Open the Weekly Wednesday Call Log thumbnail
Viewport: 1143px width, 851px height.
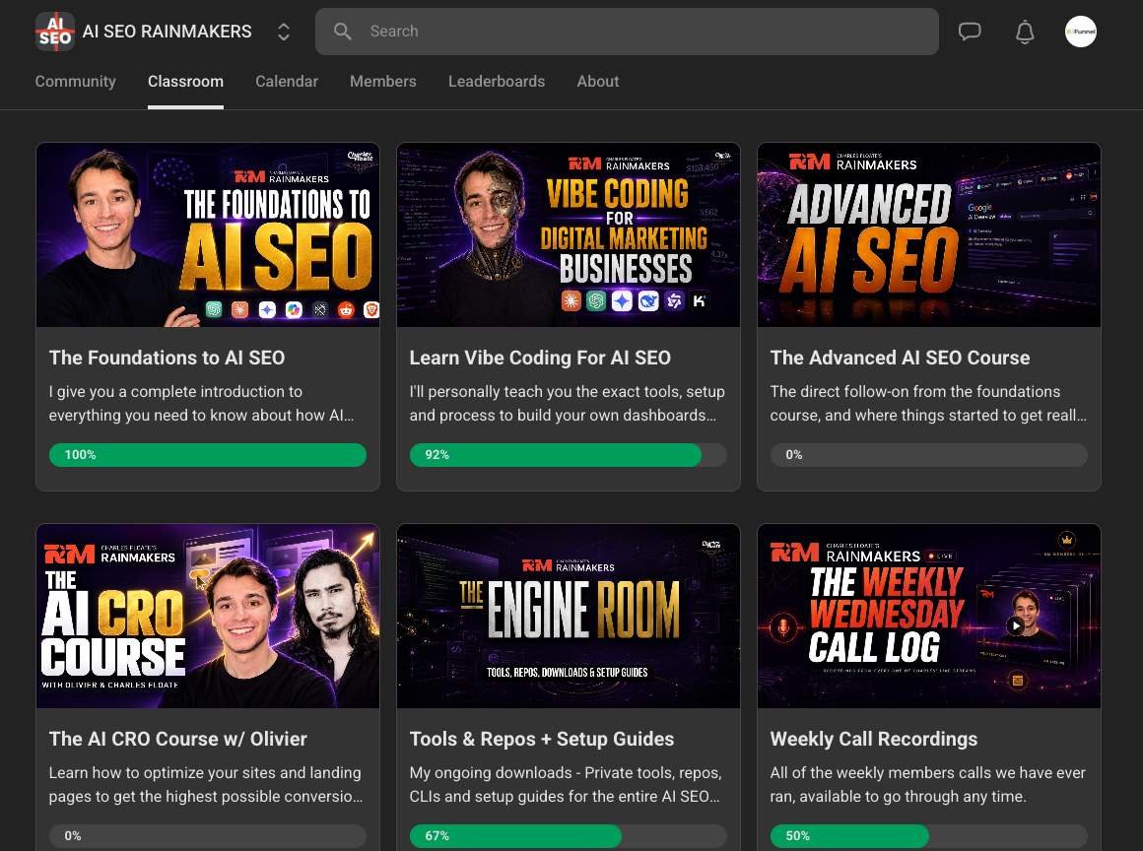pos(928,616)
